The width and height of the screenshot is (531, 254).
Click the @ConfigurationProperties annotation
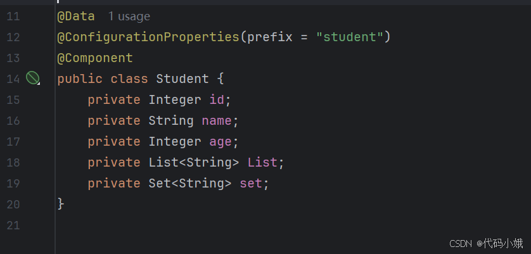coord(148,37)
